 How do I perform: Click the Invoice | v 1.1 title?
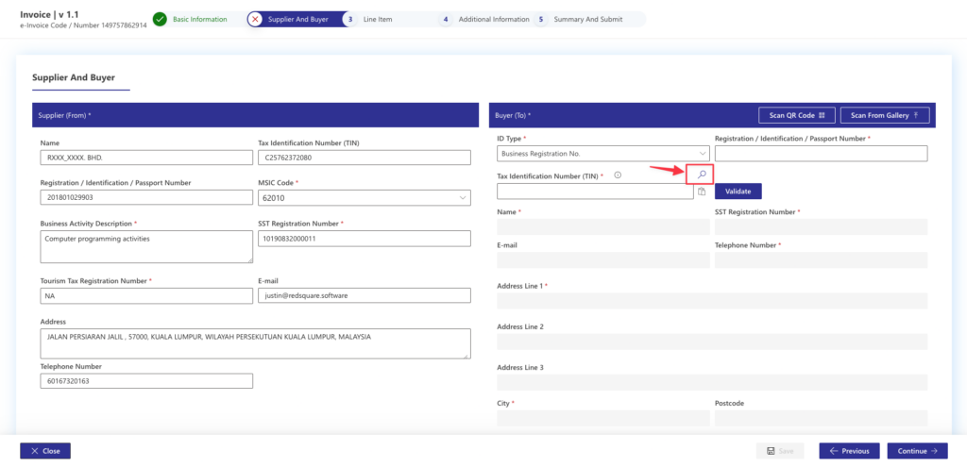[x=49, y=13]
